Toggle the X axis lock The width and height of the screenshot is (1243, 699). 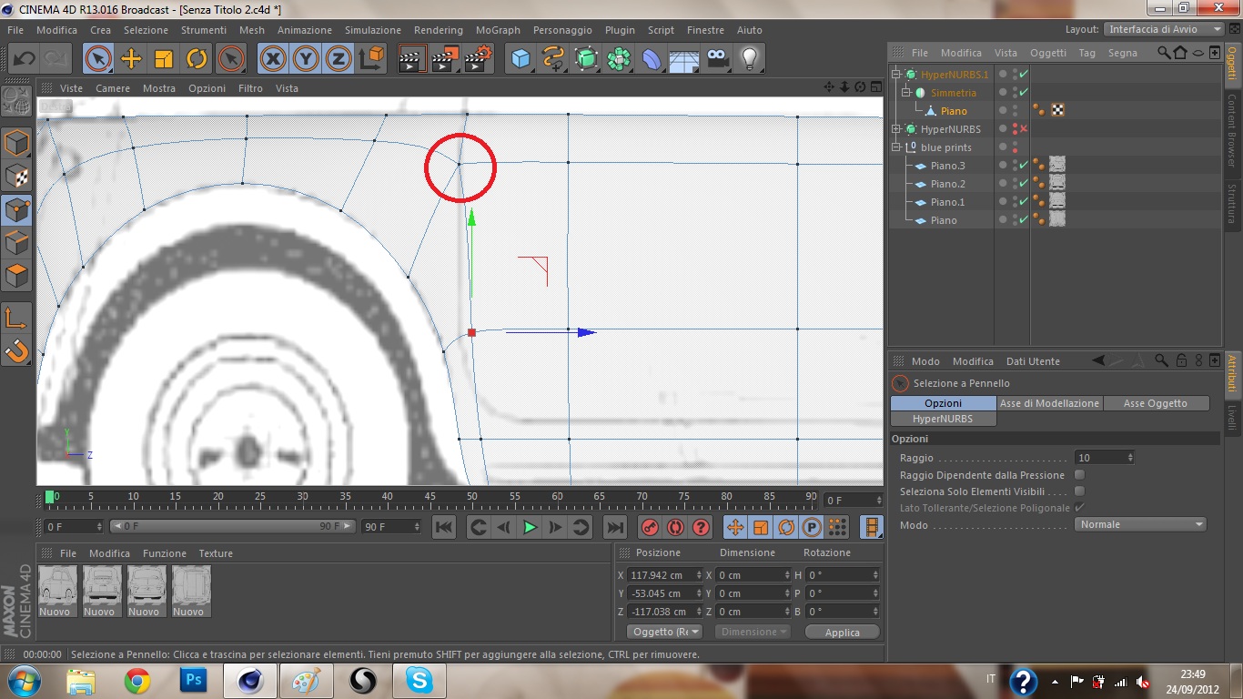click(273, 59)
